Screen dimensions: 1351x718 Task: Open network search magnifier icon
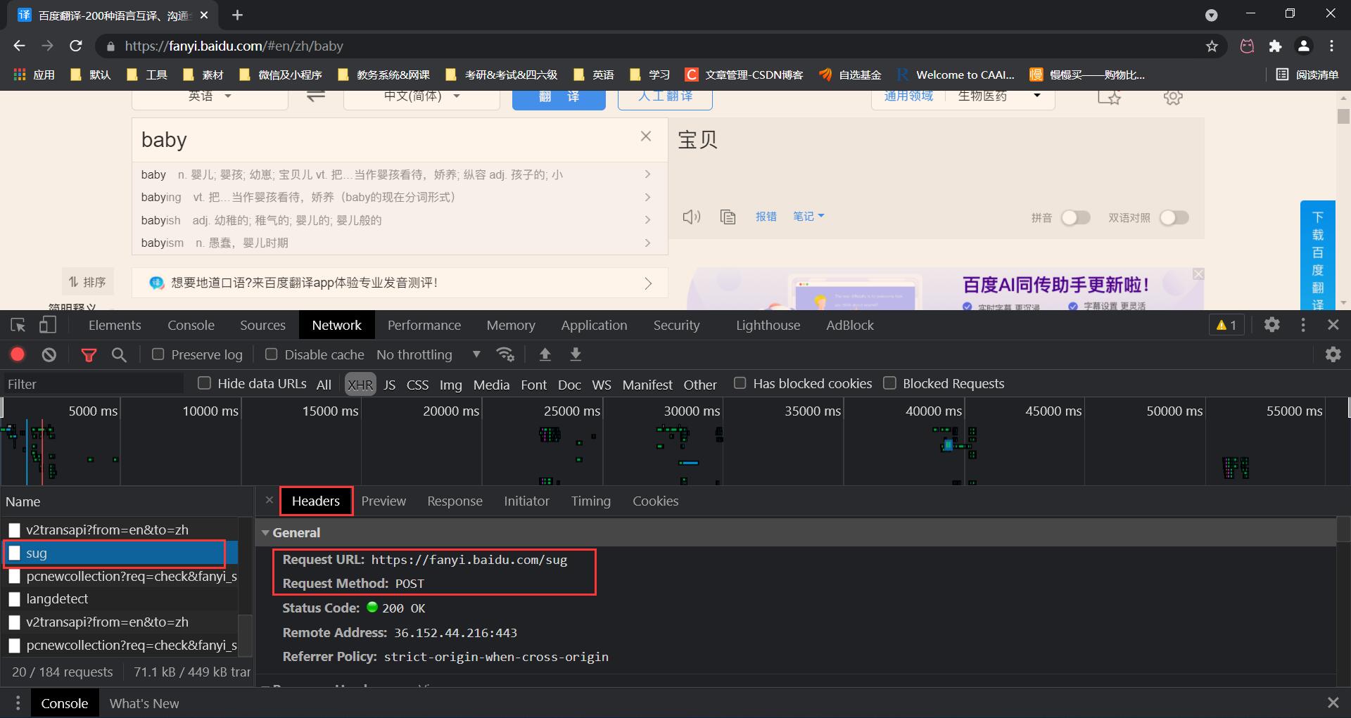119,354
